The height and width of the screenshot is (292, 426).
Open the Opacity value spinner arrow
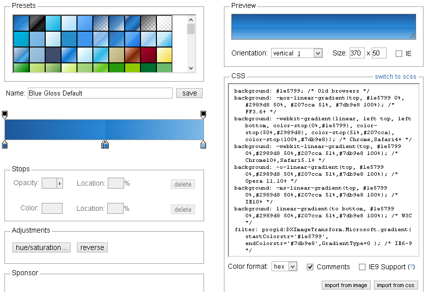(60, 184)
